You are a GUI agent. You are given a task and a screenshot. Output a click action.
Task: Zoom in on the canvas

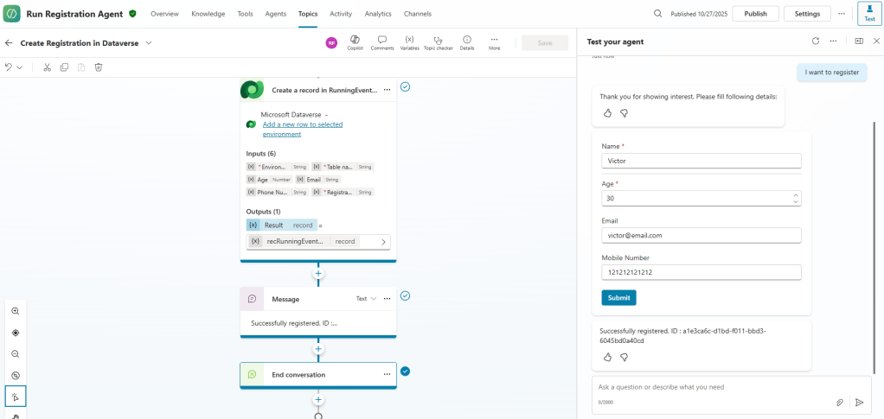click(x=16, y=311)
